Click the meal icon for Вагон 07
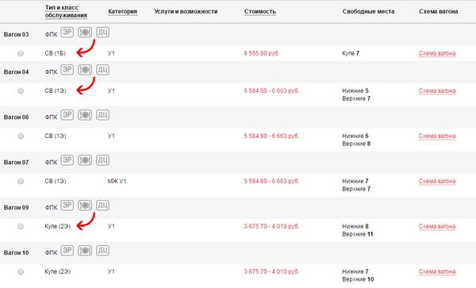The image size is (476, 288). click(85, 160)
